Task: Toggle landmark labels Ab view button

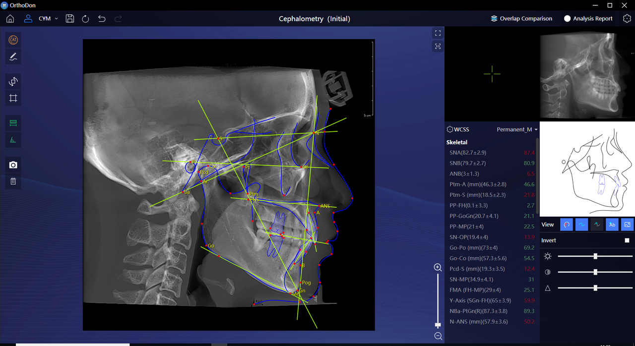Action: [x=612, y=225]
